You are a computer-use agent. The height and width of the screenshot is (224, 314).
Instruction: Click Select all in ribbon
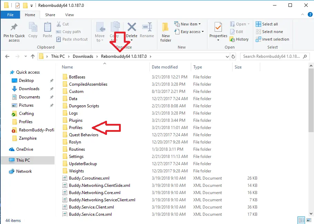pyautogui.click(x=267, y=24)
